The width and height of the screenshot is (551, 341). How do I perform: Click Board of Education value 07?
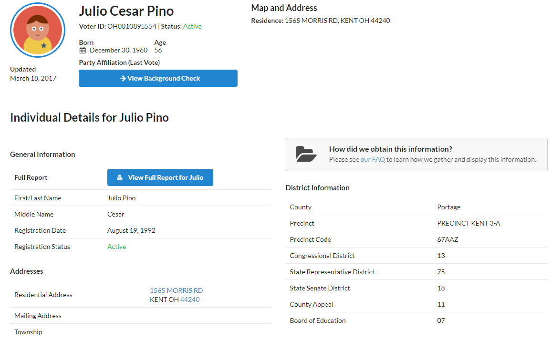[441, 320]
